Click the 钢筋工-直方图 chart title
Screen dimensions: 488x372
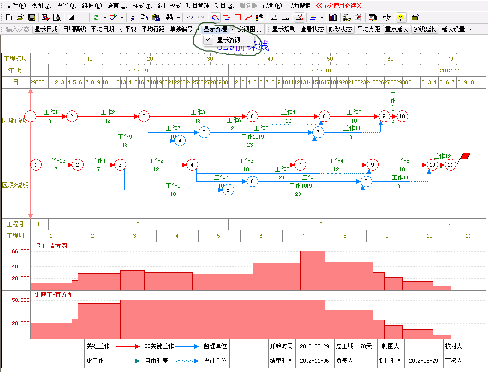54,294
